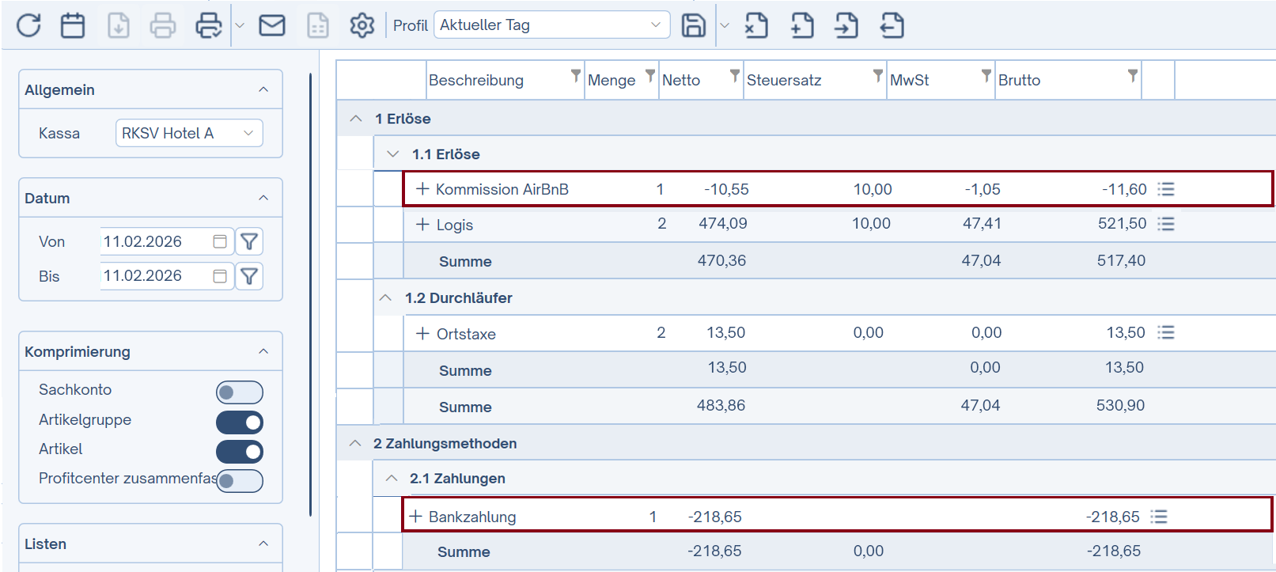The height and width of the screenshot is (572, 1276).
Task: Enable the Sachkonto toggle
Action: (x=239, y=392)
